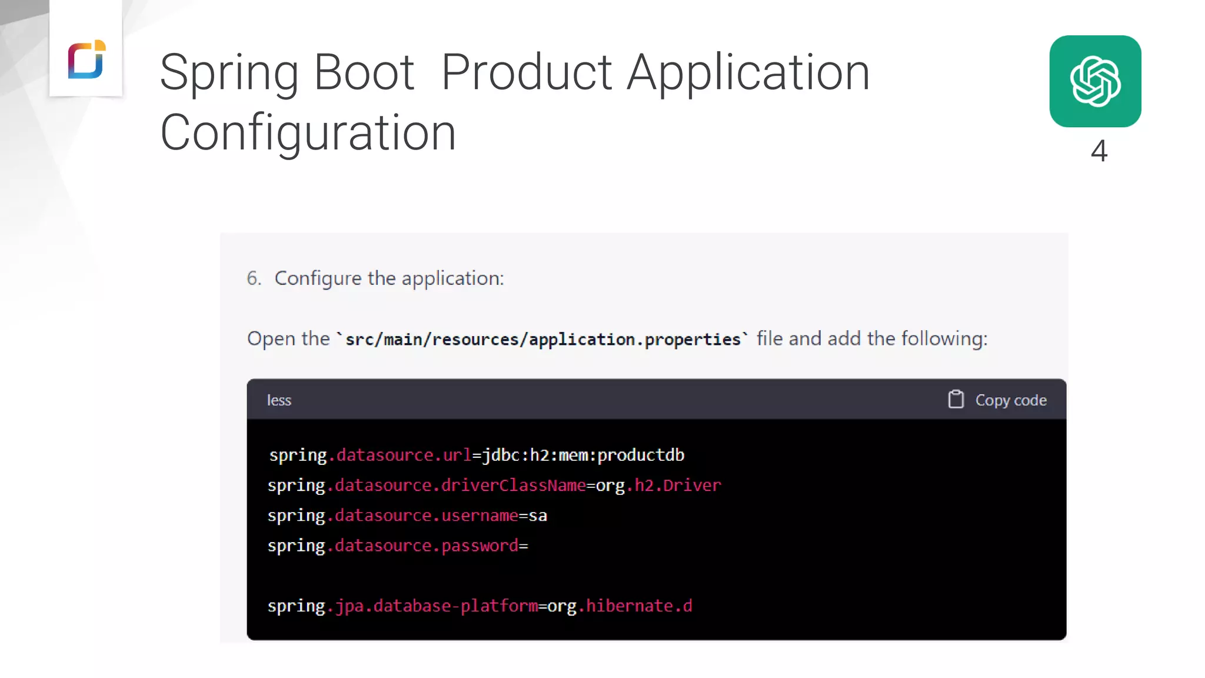This screenshot has width=1205, height=678.
Task: Click the word Configuration in title
Action: [x=308, y=132]
